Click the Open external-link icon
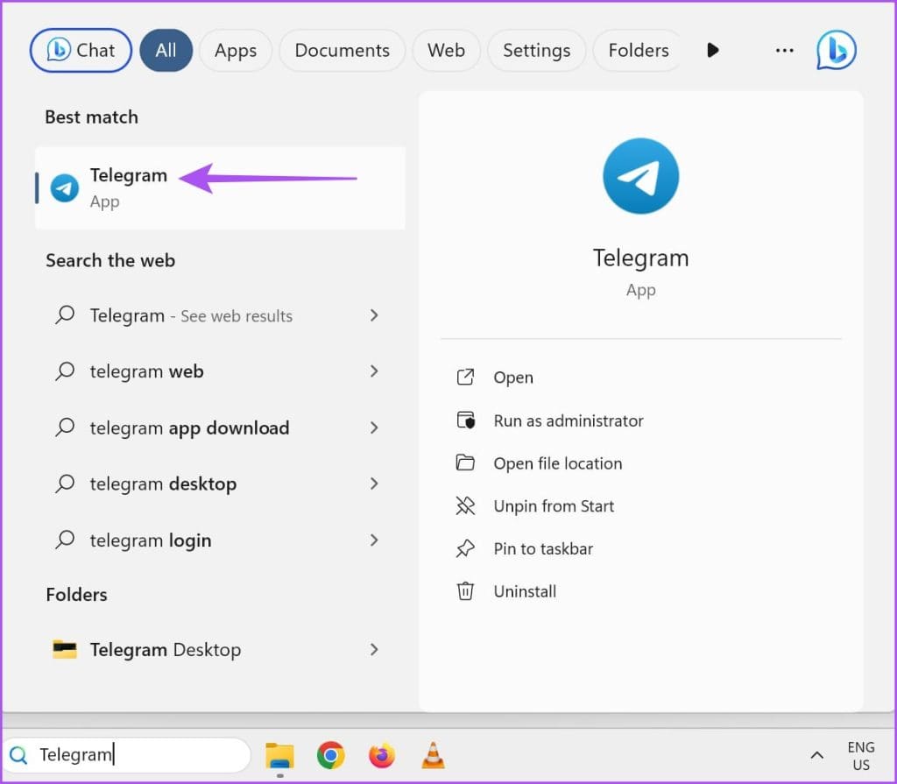 (x=465, y=378)
